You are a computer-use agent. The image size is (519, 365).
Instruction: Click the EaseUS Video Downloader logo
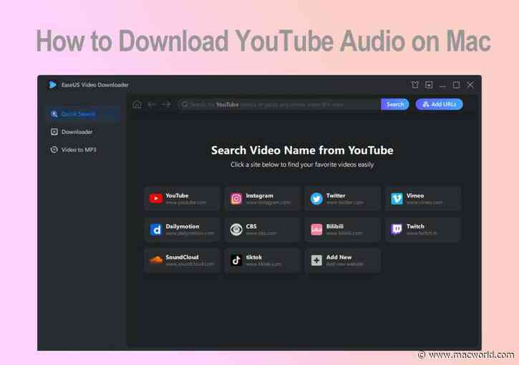[x=52, y=85]
